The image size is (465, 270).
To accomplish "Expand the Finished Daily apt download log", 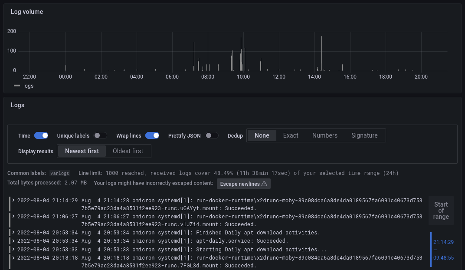I will pyautogui.click(x=13, y=232).
